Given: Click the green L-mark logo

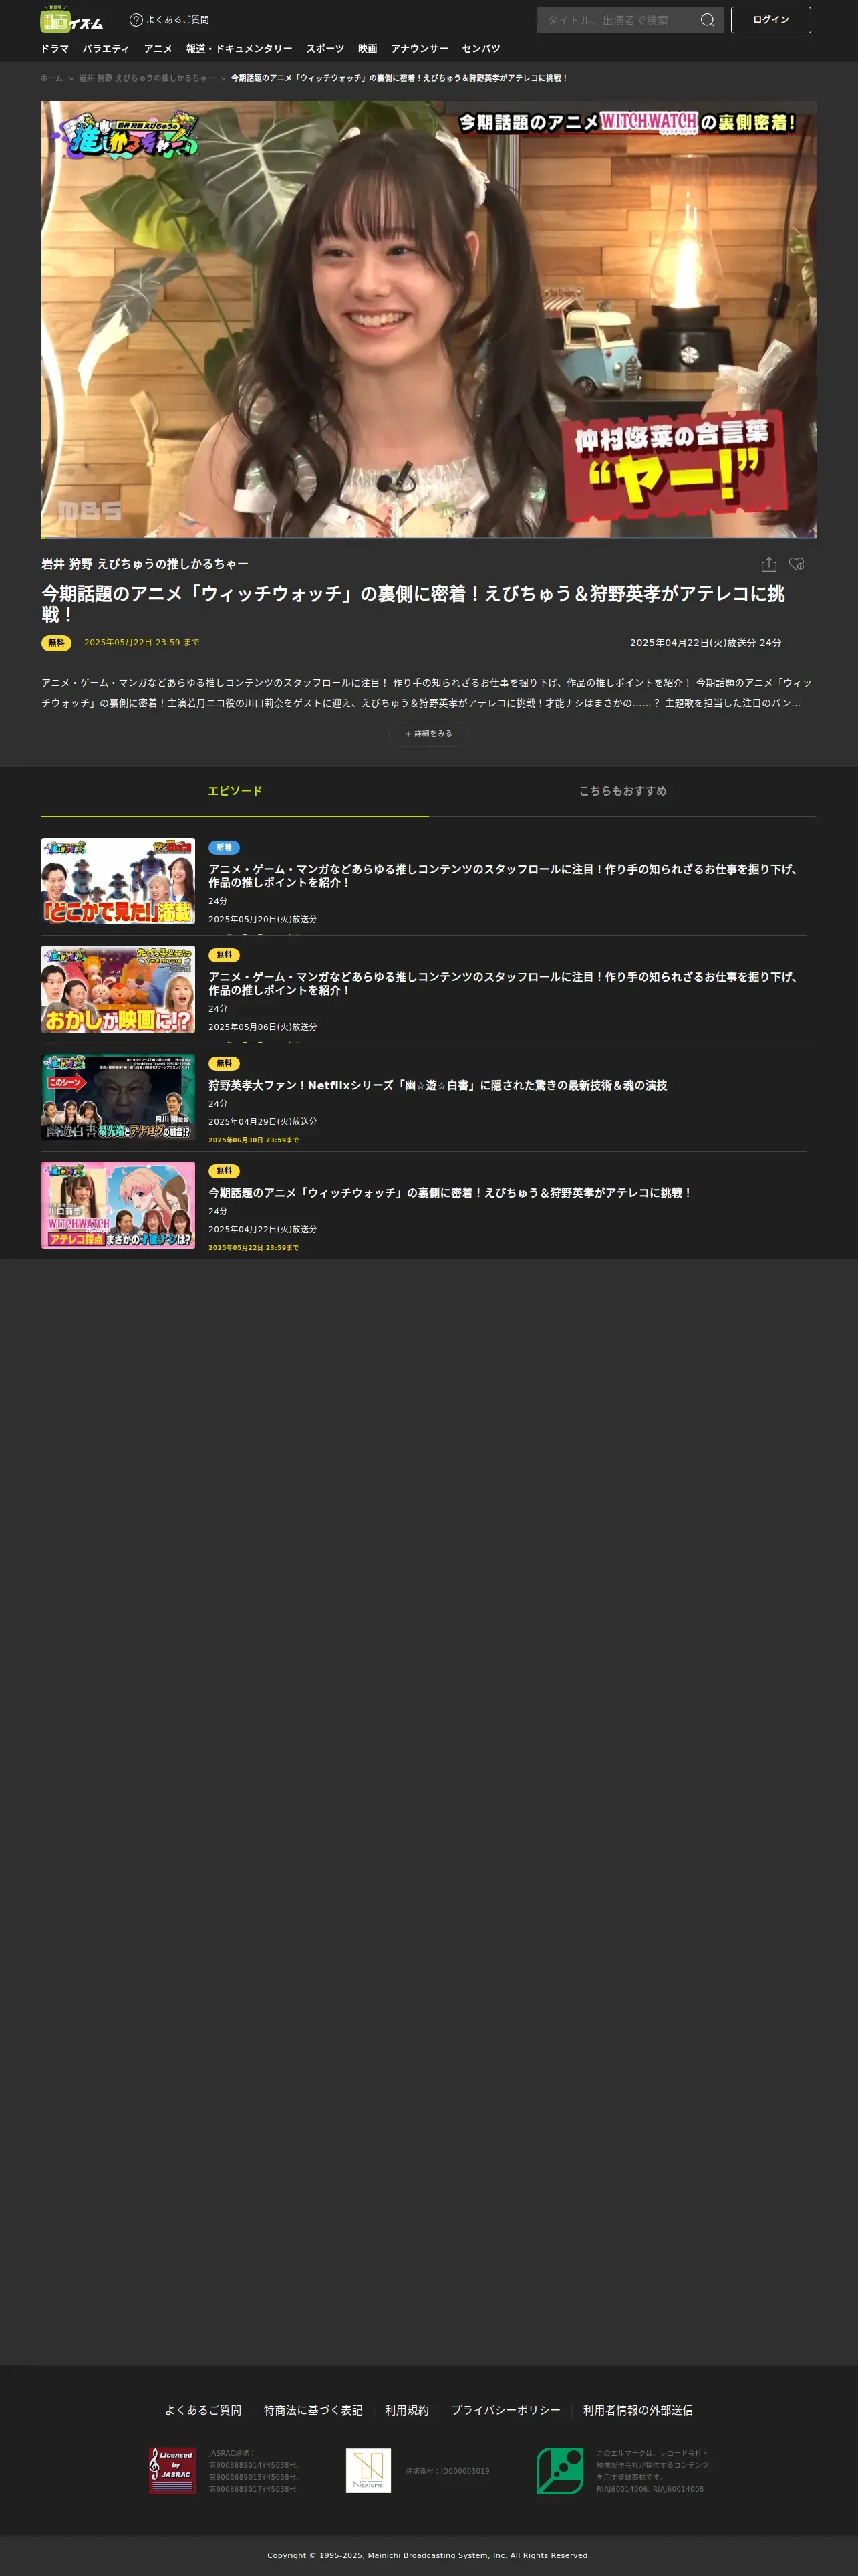Looking at the screenshot, I should [559, 2470].
